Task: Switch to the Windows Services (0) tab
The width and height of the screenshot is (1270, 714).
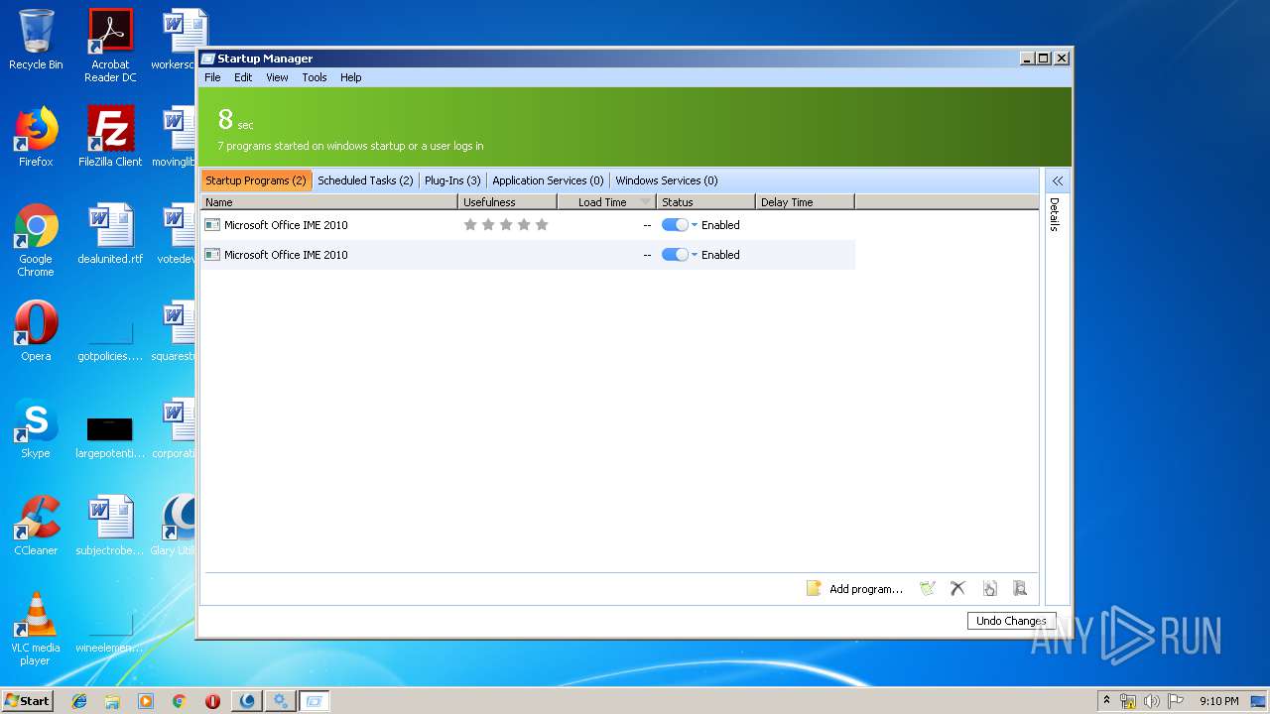Action: (667, 180)
